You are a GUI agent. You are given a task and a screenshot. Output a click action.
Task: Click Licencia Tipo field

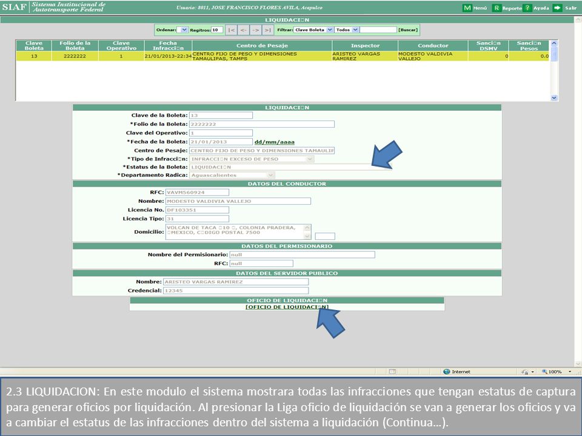click(197, 219)
